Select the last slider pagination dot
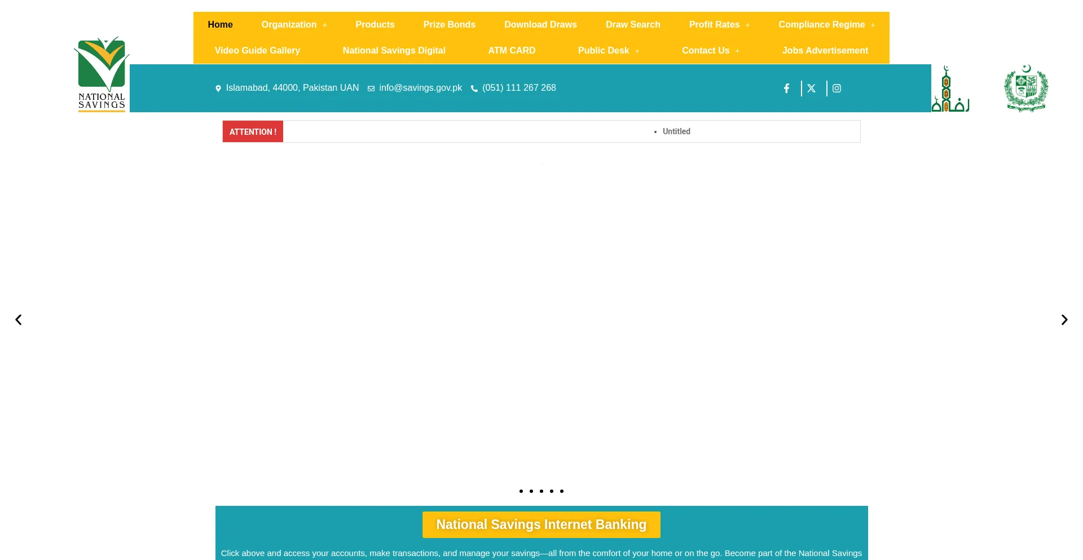1083x560 pixels. (562, 491)
